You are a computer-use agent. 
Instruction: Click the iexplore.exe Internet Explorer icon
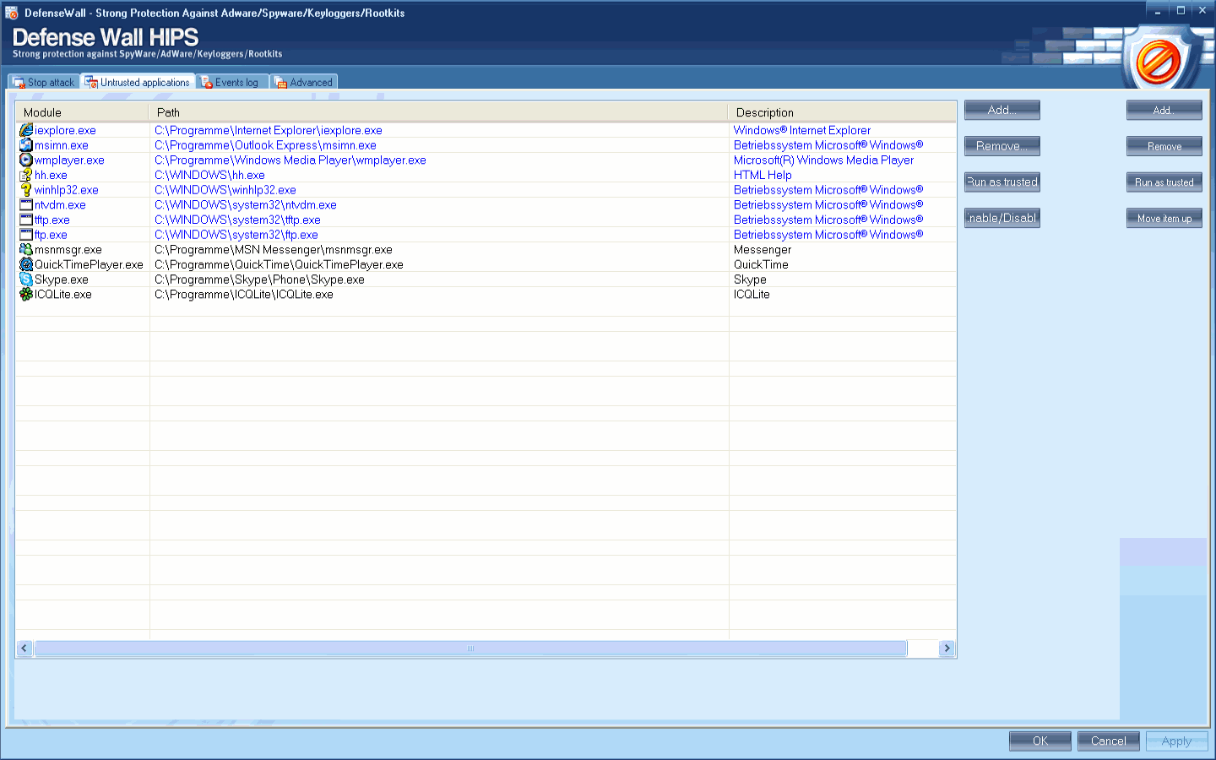[26, 130]
